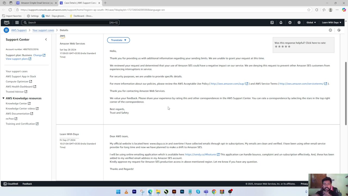Open the AWS console settings gear
This screenshot has height=196, width=348.
tap(299, 23)
